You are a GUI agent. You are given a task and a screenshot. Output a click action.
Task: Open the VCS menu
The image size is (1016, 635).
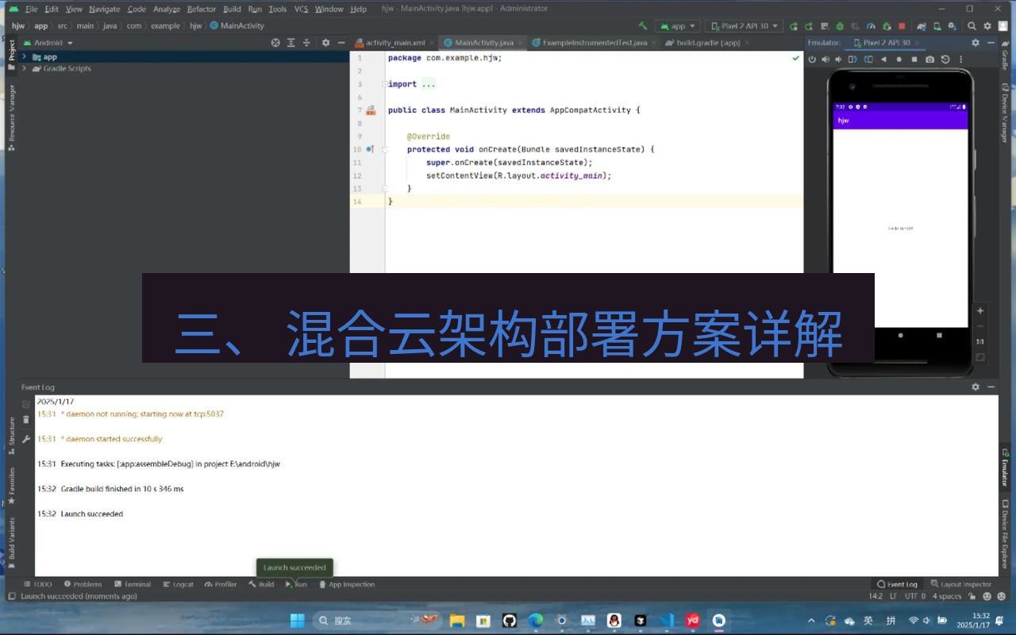[301, 9]
